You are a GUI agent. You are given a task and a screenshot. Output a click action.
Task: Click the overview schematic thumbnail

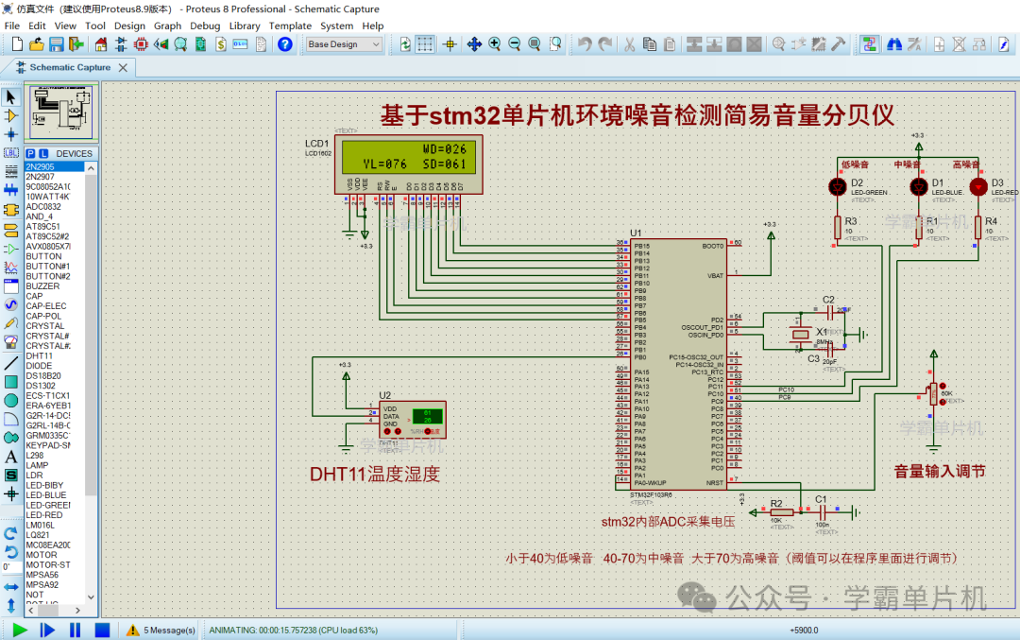pos(61,112)
